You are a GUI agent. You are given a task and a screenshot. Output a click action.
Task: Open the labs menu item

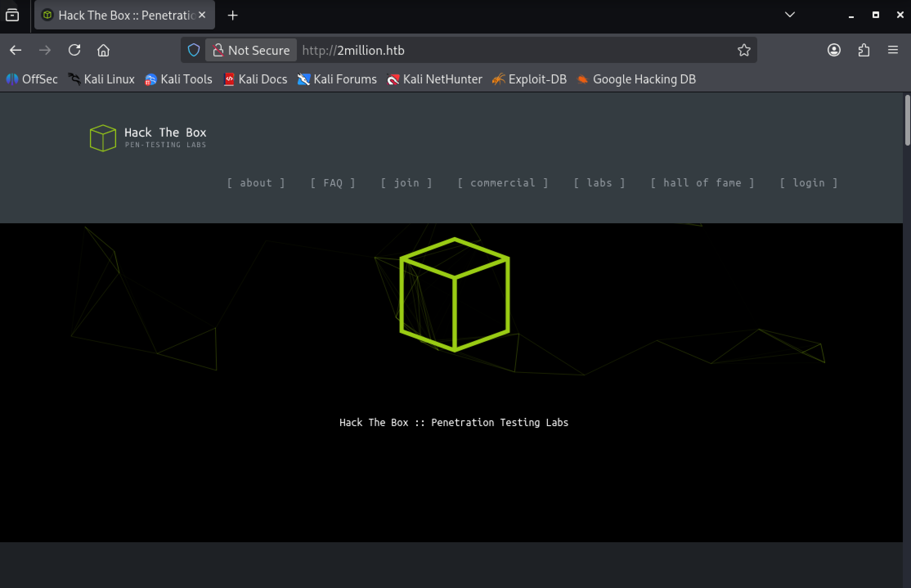(x=599, y=183)
